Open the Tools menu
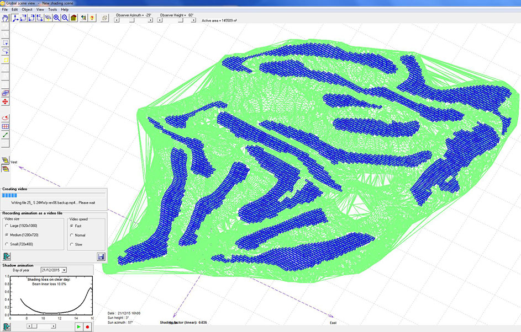 click(x=52, y=9)
